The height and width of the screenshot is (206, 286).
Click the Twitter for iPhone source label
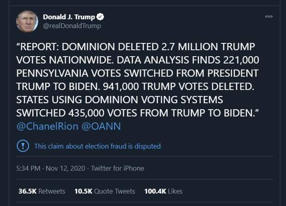118,168
